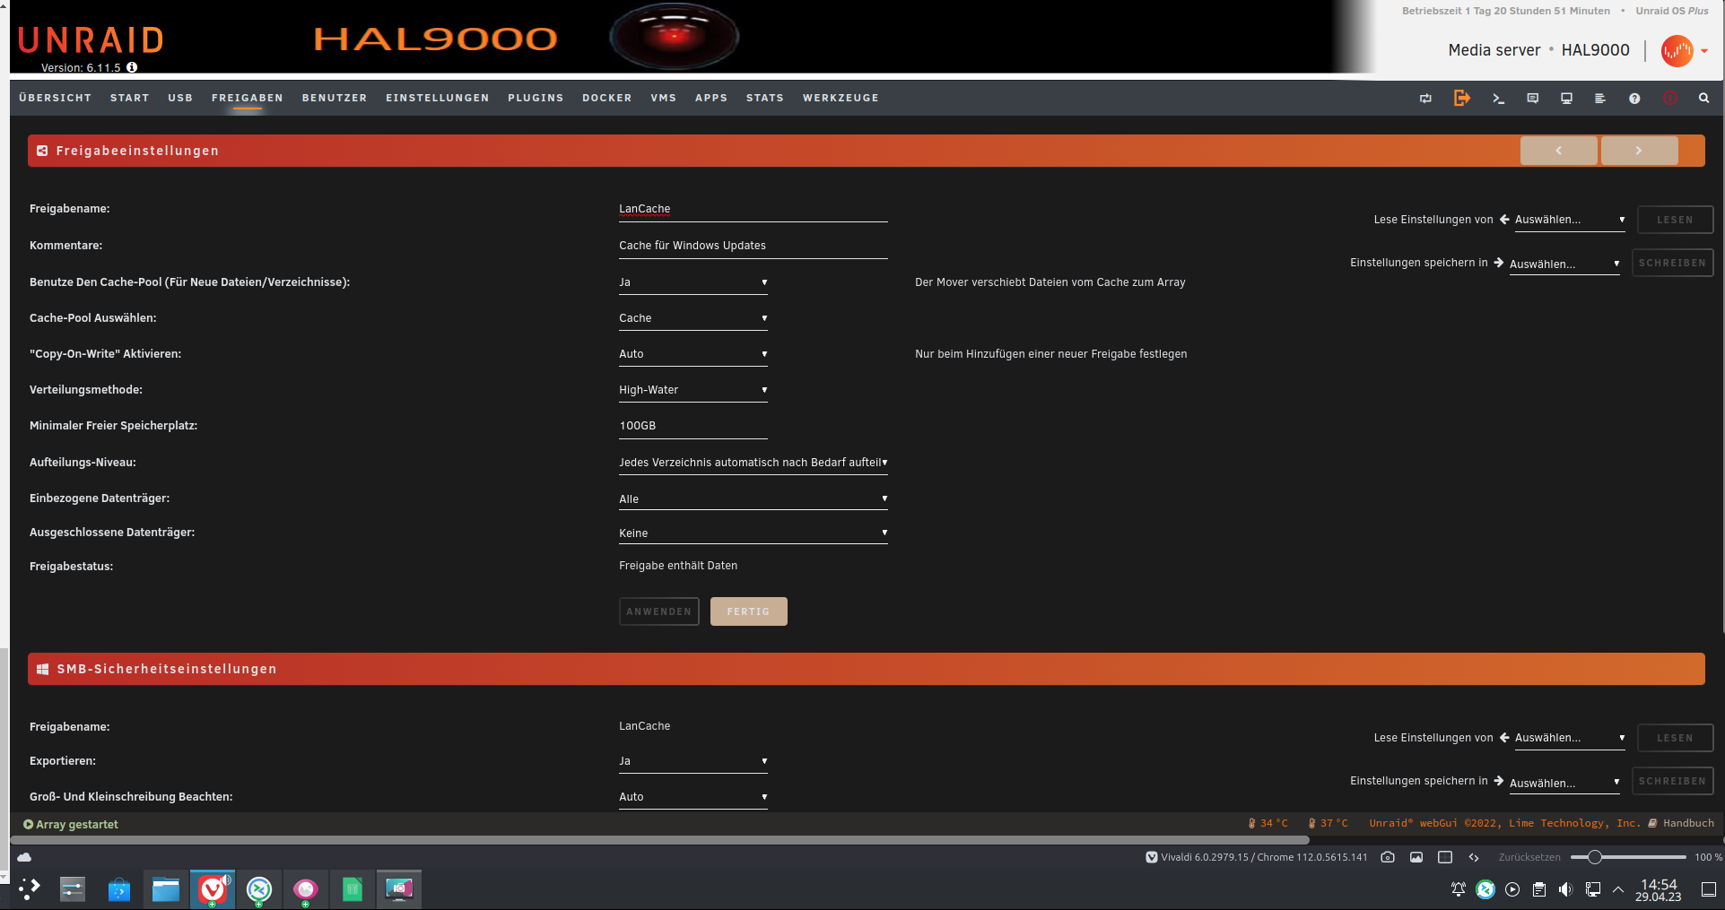Open the KDE application launcher
1725x910 pixels.
29,888
